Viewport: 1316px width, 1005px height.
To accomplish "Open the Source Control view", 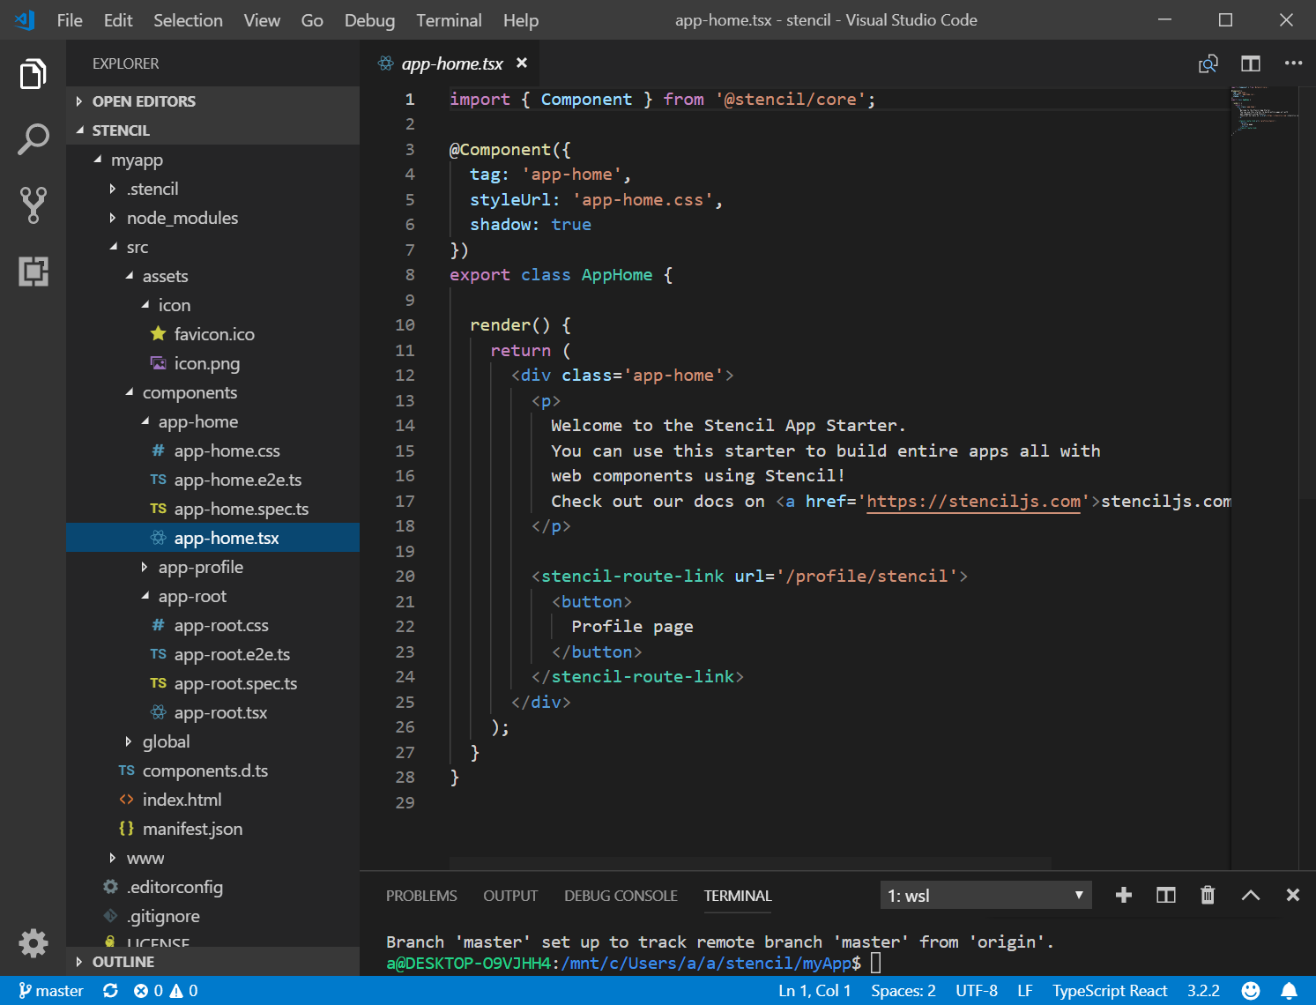I will tap(33, 205).
